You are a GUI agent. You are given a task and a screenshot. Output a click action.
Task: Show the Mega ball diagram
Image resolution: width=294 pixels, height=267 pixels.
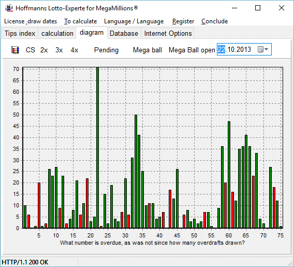pos(148,50)
